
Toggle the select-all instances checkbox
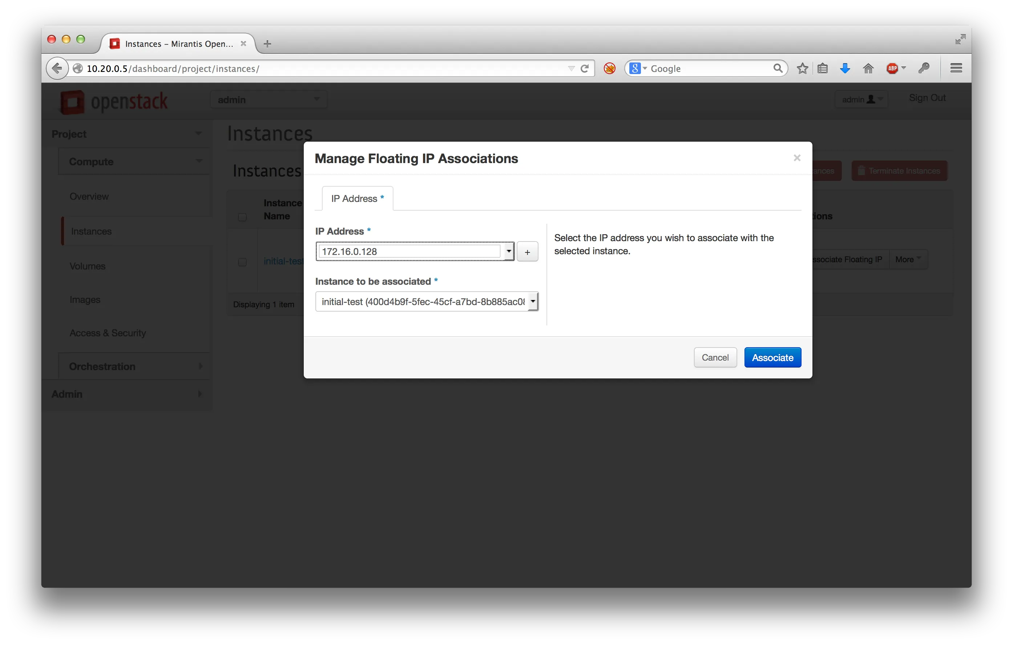pyautogui.click(x=242, y=217)
